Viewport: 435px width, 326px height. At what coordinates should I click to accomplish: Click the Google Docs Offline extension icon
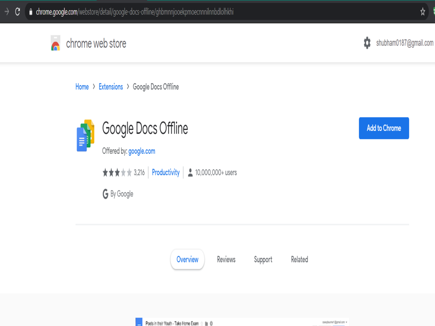click(x=86, y=135)
